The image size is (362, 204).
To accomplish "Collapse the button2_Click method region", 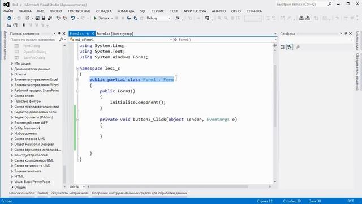I will click(77, 120).
